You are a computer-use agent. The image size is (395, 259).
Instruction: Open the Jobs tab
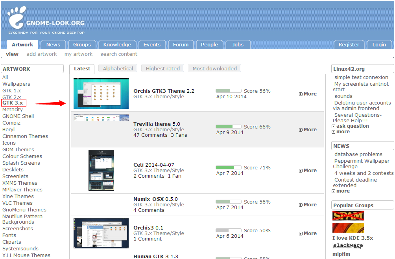pos(238,44)
